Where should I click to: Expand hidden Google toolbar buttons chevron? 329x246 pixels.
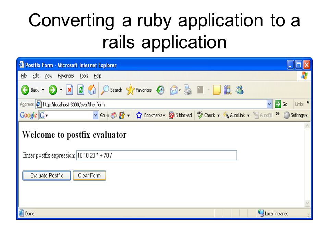[x=277, y=114]
